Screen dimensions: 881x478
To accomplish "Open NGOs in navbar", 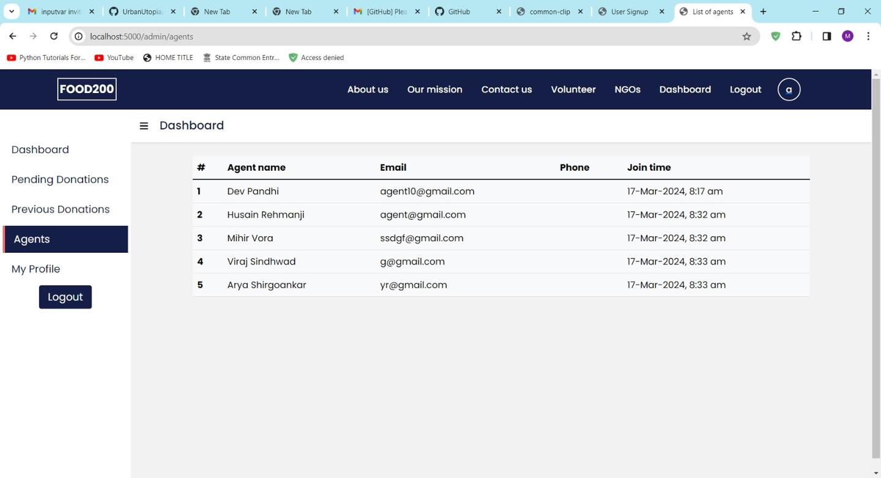I will click(x=627, y=89).
